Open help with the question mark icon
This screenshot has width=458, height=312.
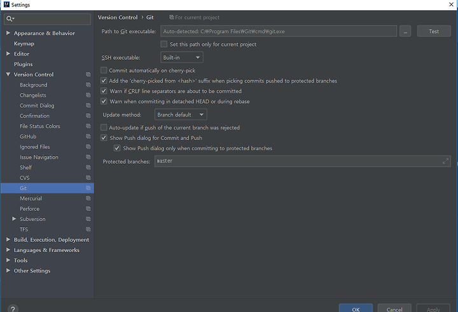pyautogui.click(x=13, y=309)
